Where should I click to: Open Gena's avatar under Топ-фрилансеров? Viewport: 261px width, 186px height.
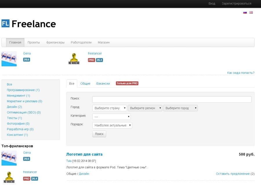tap(9, 158)
